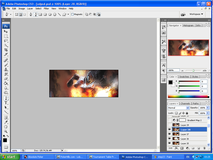Hide Layer 25 with its eye icon
The height and width of the screenshot is (160, 213).
[169, 143]
